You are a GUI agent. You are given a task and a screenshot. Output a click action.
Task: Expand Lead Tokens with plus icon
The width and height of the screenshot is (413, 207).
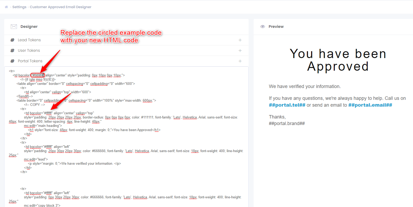(240, 40)
